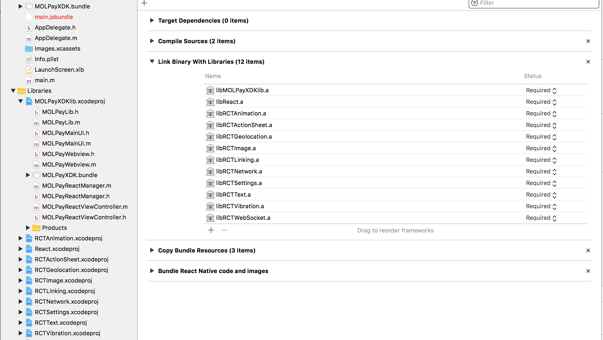Click the Images.xcassets folder icon
This screenshot has width=603, height=340.
[29, 49]
